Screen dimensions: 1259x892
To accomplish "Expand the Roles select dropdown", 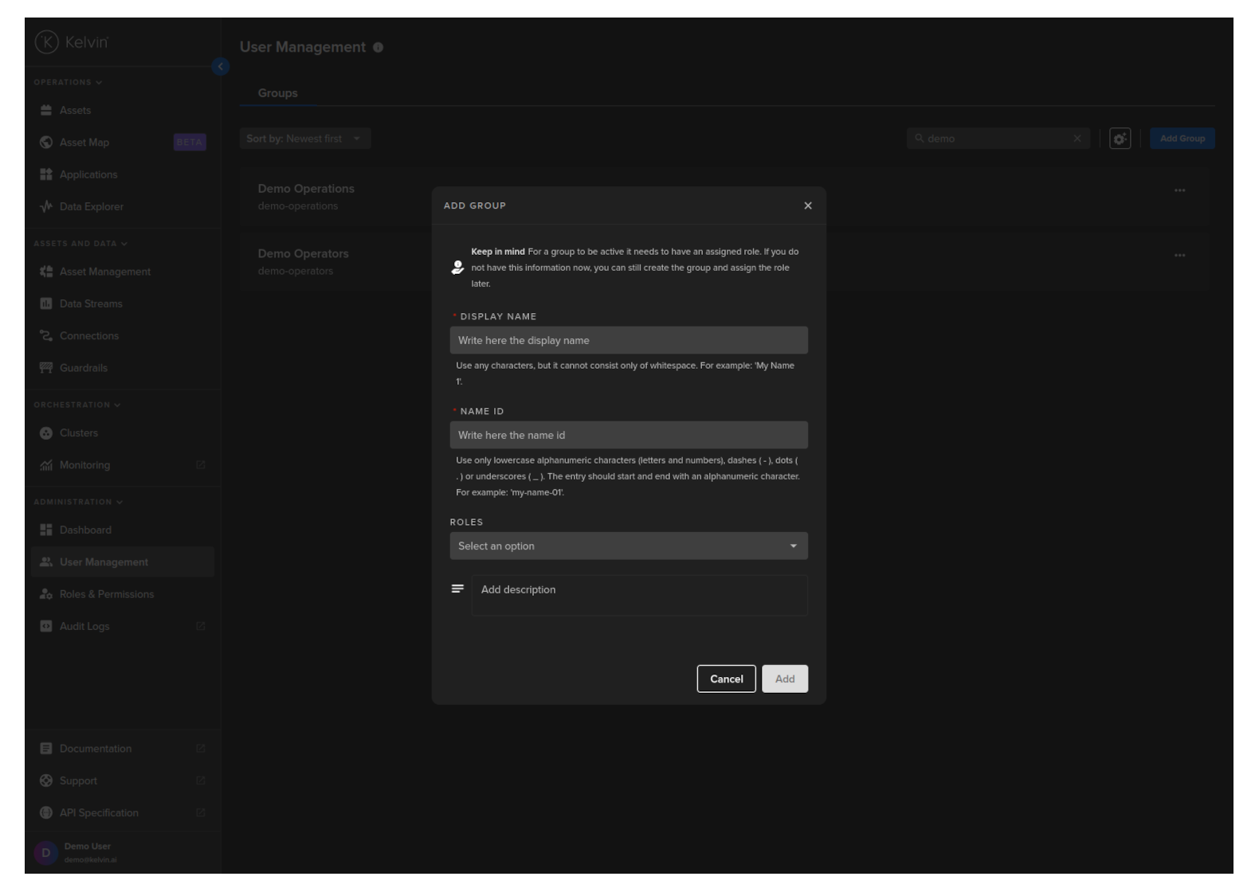I will (628, 546).
